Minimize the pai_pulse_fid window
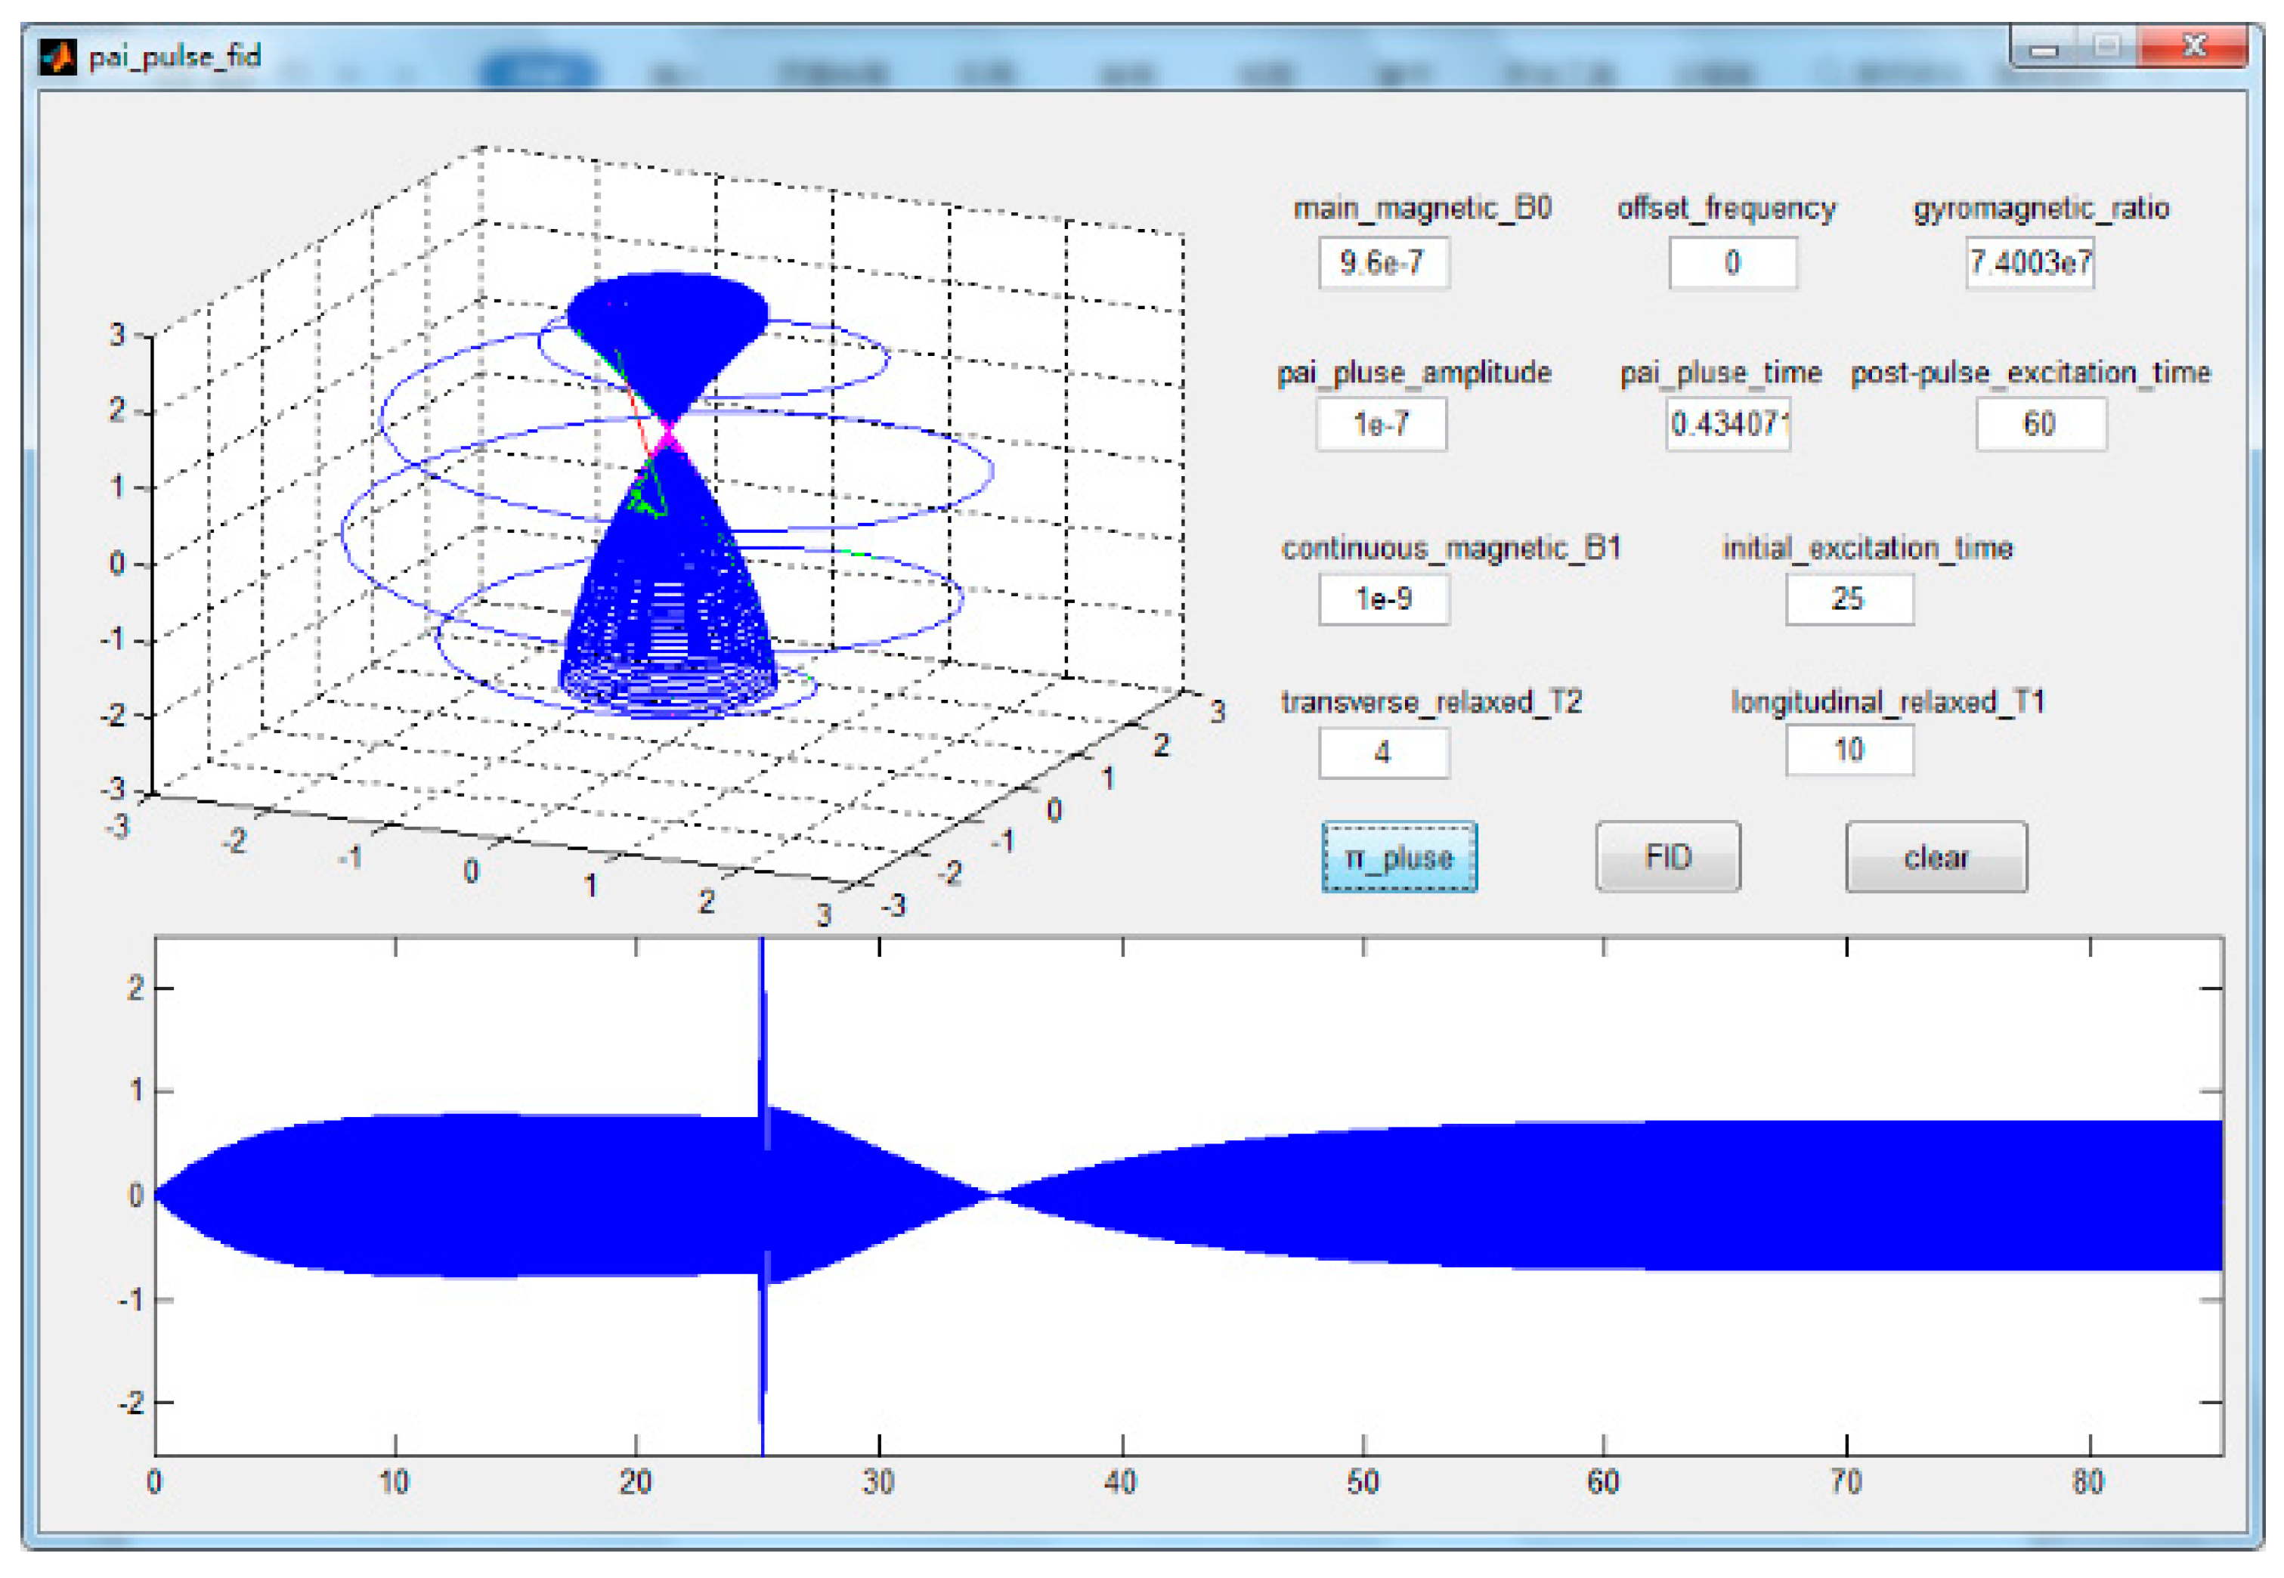2284x1578 pixels. 2044,48
